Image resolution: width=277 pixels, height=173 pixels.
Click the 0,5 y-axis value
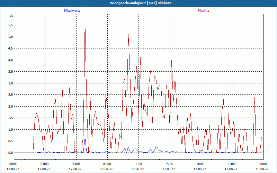(11, 141)
